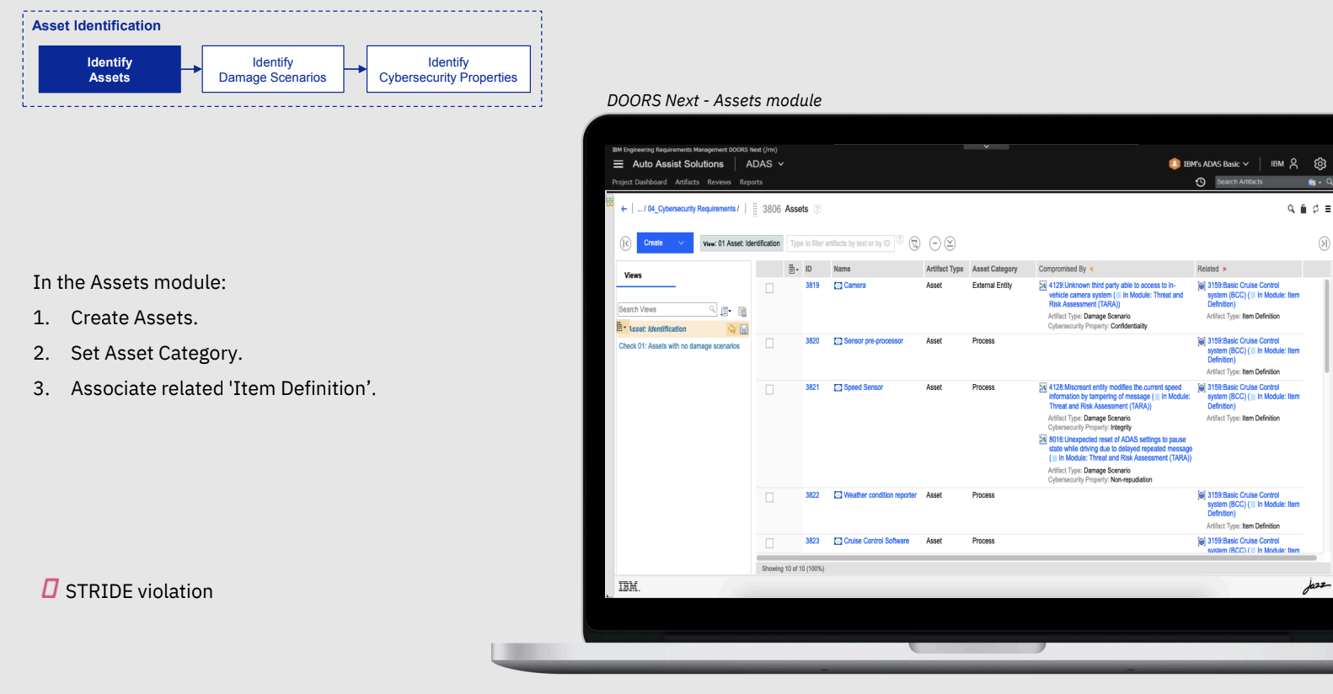Tick the checkbox for row 3821 Speed Sensor
1333x694 pixels.
(x=769, y=390)
